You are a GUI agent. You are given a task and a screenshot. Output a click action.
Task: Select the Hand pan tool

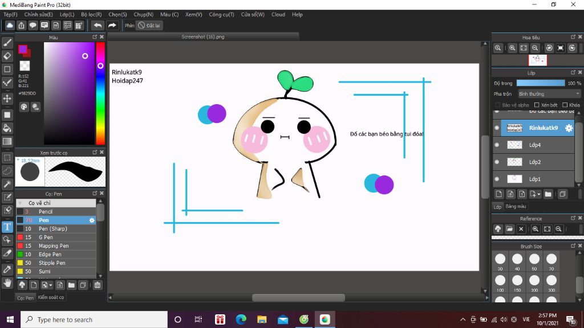coord(7,284)
